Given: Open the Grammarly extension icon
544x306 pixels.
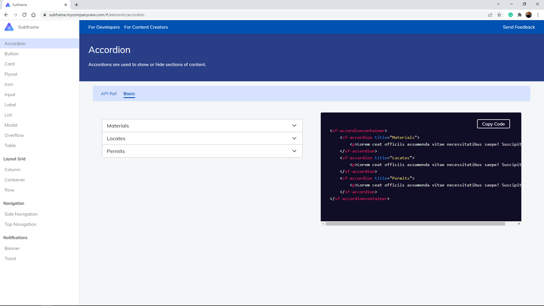Looking at the screenshot, I should (511, 15).
